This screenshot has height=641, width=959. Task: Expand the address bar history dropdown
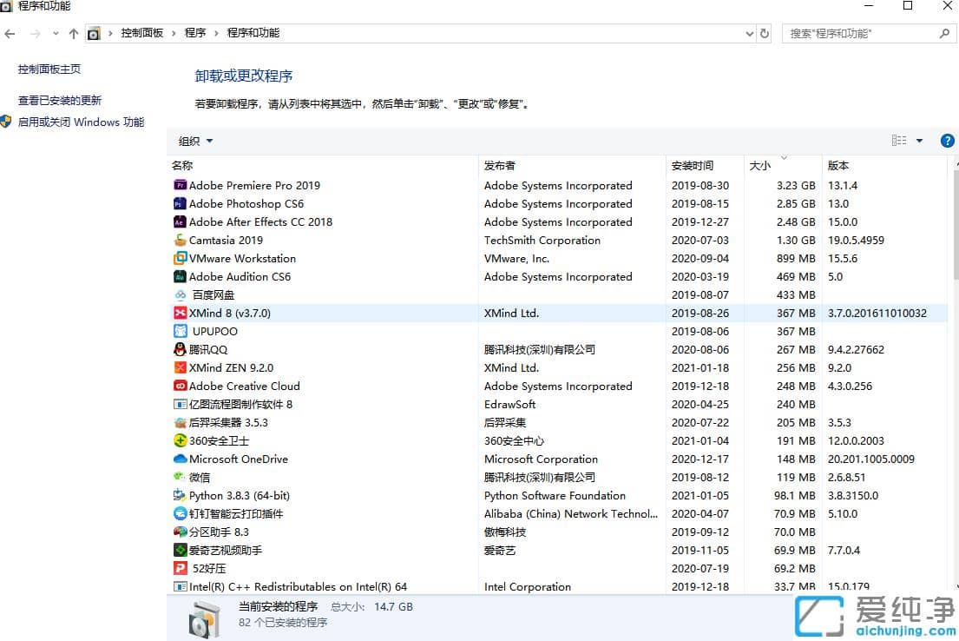pyautogui.click(x=749, y=33)
